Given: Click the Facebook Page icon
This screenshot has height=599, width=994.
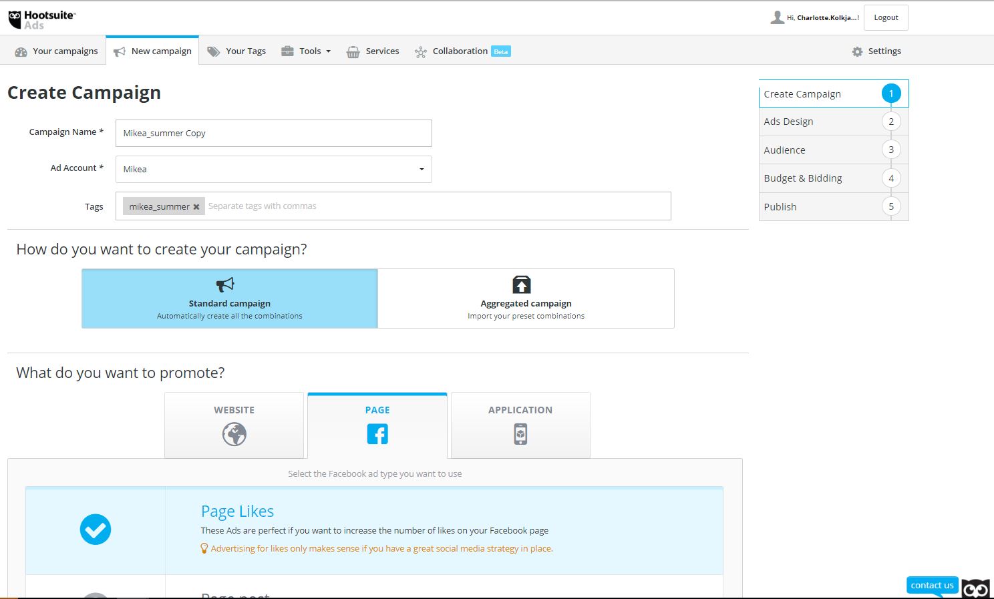Looking at the screenshot, I should click(x=377, y=434).
